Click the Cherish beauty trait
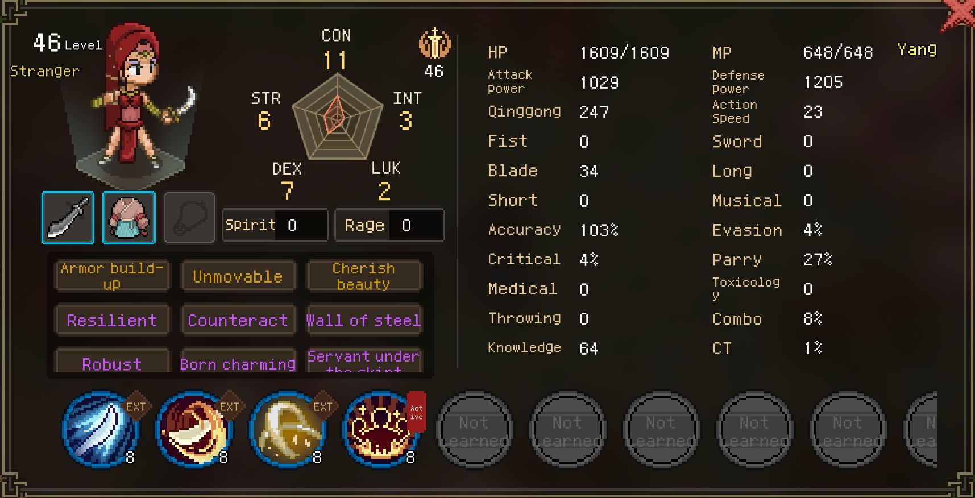Screen dimensions: 975x498 [x=364, y=276]
